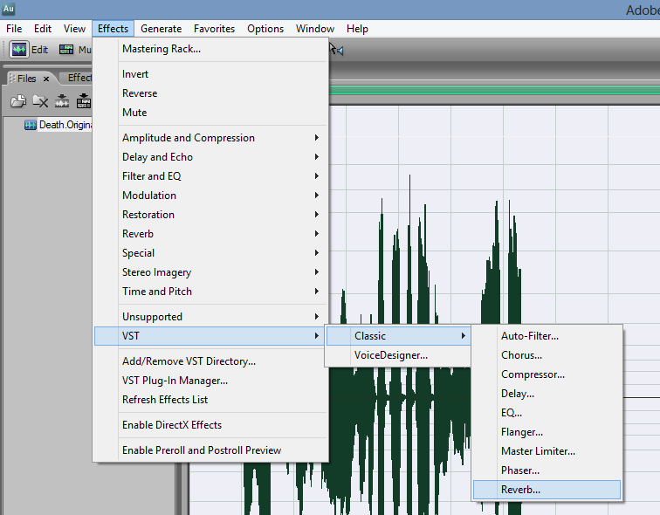Open the Options menu
This screenshot has width=660, height=515.
tap(265, 29)
